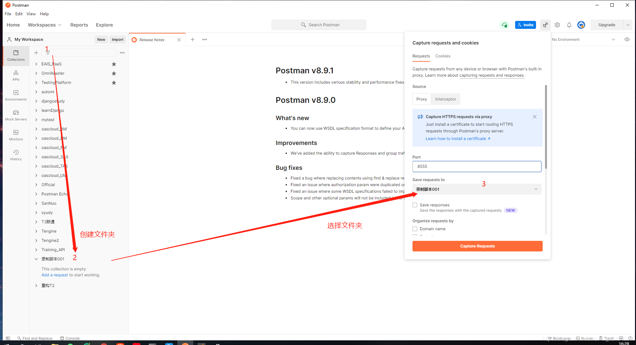Expand the automl collection

tap(36, 92)
